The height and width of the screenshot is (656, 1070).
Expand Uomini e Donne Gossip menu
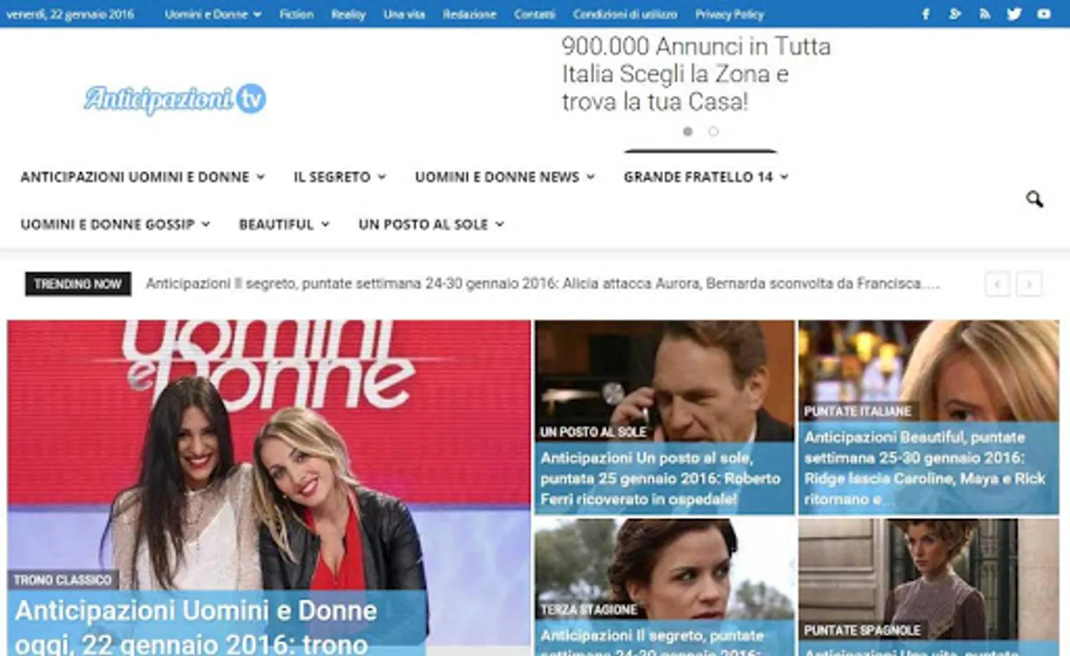click(115, 224)
